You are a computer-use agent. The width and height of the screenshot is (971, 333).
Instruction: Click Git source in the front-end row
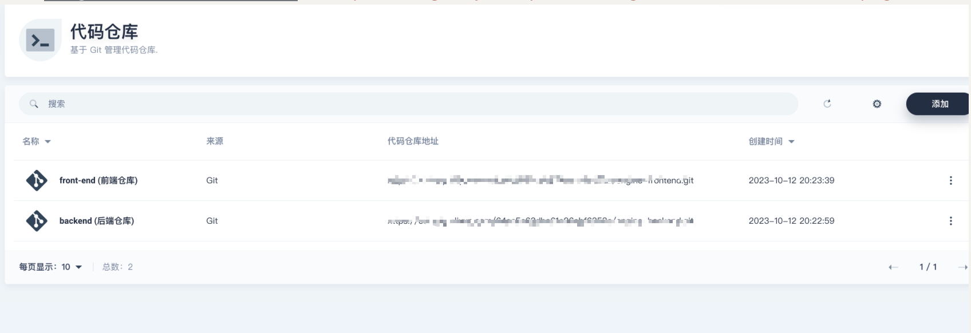pos(212,180)
